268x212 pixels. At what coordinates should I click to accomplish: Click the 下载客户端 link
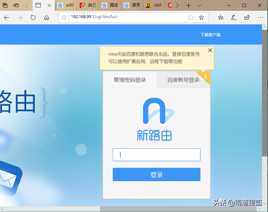coord(210,35)
